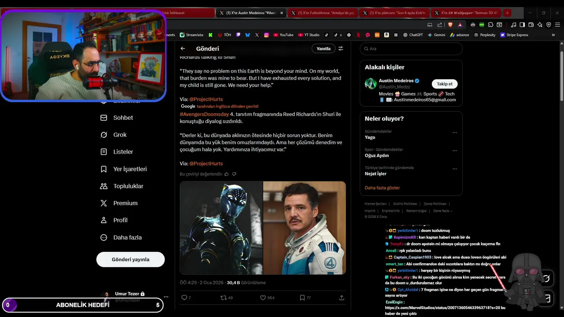This screenshot has width=564, height=317.
Task: Open the Amazon bookmark icon
Action: click(x=386, y=35)
